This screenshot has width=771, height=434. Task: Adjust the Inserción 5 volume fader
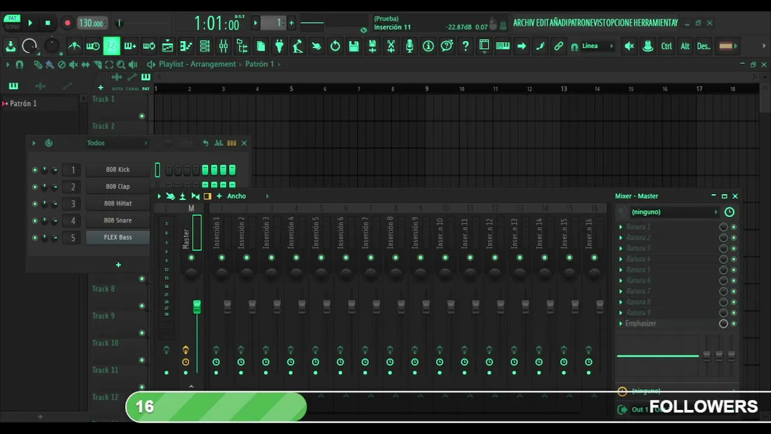326,306
